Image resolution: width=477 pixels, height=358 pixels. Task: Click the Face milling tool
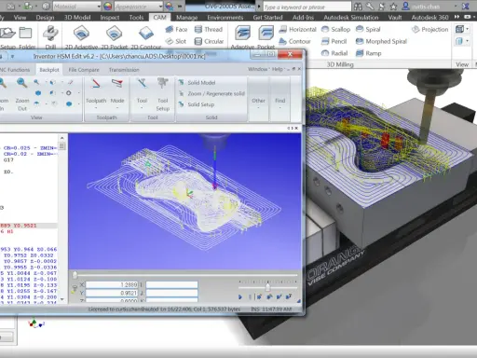pos(176,30)
